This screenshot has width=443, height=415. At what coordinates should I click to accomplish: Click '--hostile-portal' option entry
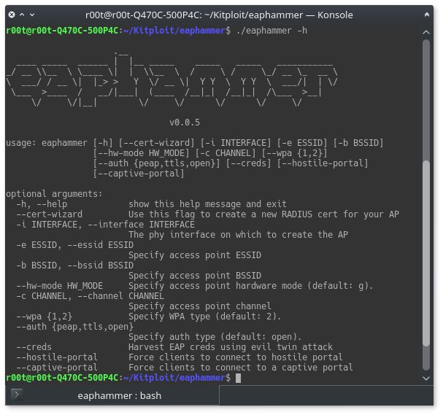coord(57,357)
